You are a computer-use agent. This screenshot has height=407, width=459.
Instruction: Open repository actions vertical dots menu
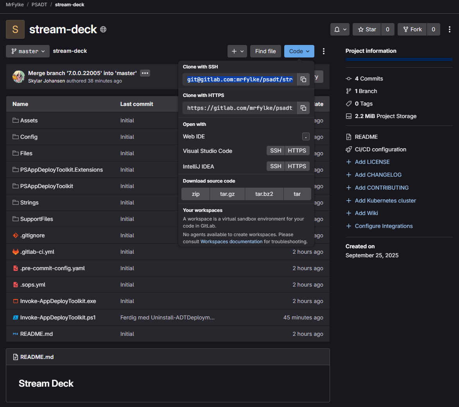[x=323, y=51]
